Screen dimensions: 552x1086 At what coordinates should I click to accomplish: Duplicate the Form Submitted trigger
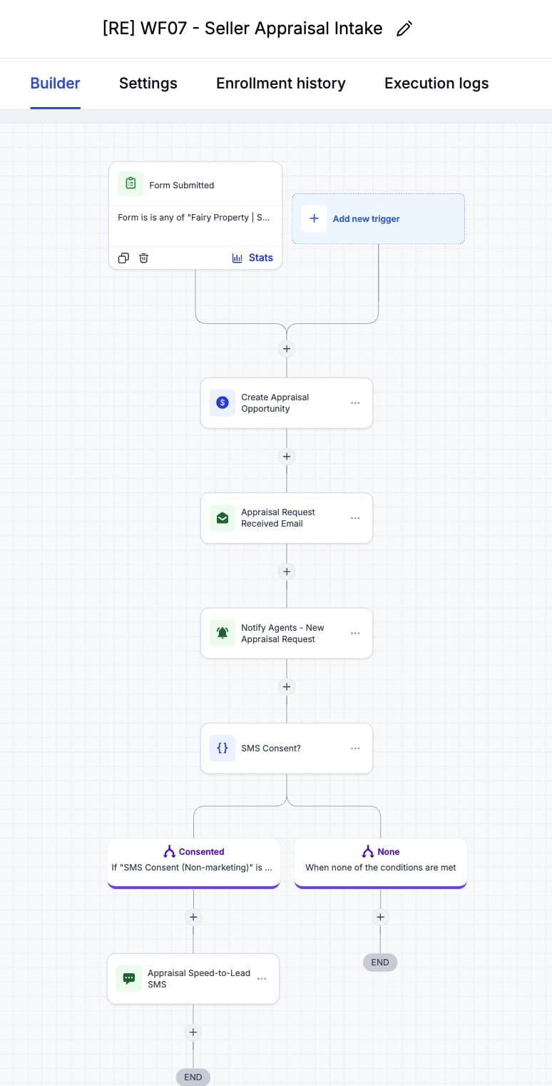[123, 258]
